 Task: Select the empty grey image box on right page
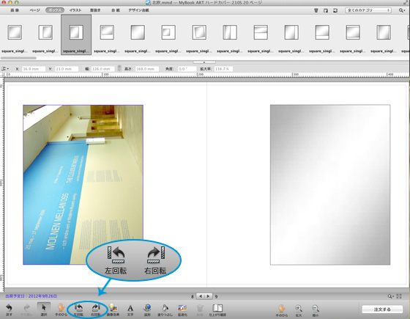pos(330,185)
